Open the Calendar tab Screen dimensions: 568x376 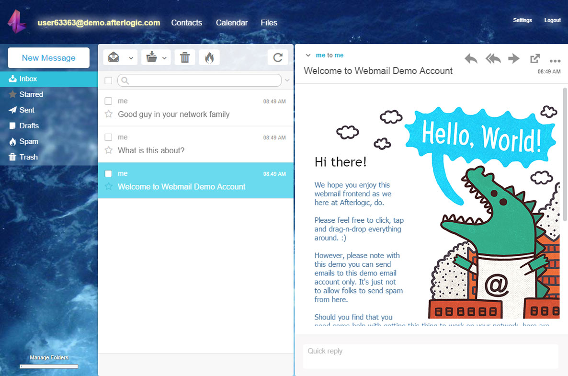pos(232,23)
